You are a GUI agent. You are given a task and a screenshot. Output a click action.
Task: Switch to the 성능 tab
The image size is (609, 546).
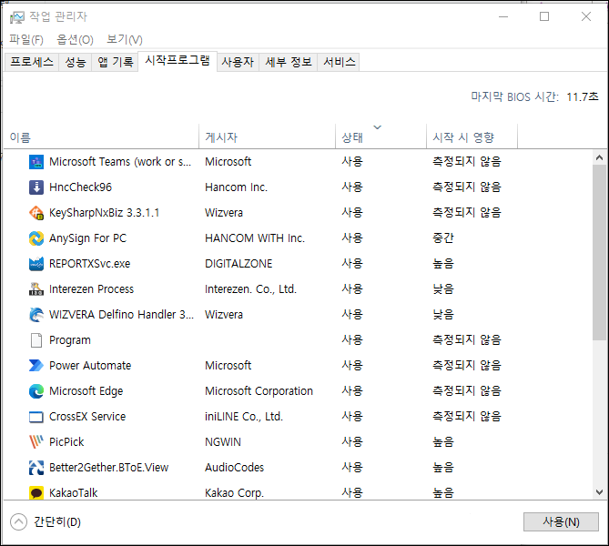[x=75, y=62]
